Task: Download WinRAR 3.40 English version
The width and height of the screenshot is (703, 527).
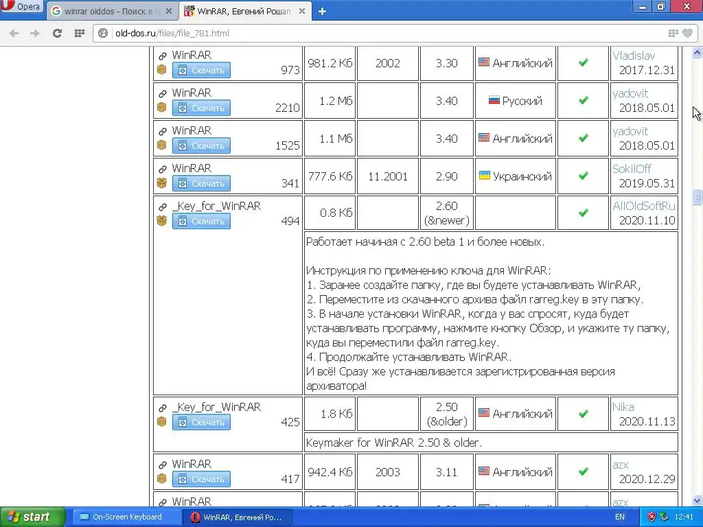Action: 201,145
